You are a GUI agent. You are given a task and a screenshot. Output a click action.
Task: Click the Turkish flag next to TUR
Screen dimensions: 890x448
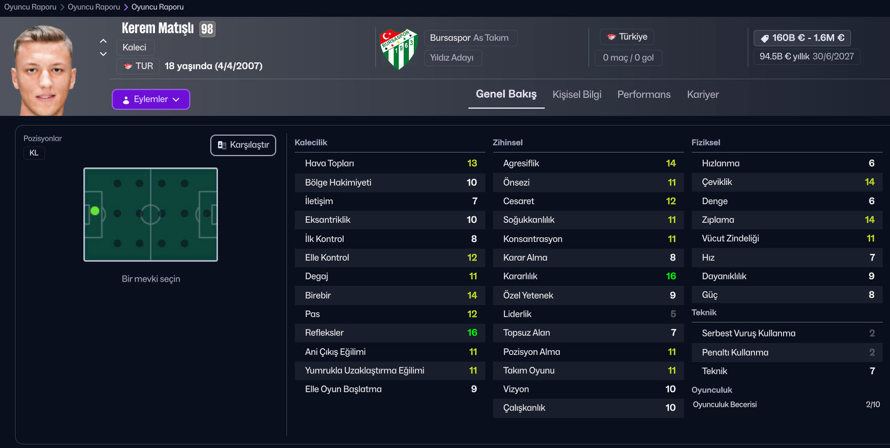(x=128, y=66)
